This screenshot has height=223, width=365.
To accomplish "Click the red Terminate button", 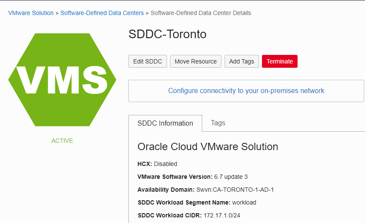I will (280, 61).
